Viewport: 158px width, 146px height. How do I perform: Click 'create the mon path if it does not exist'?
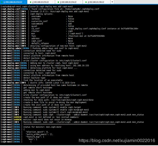click(35, 98)
